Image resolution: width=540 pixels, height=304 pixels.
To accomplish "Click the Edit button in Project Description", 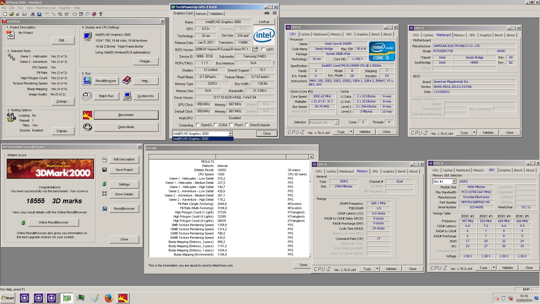I will pyautogui.click(x=63, y=40).
